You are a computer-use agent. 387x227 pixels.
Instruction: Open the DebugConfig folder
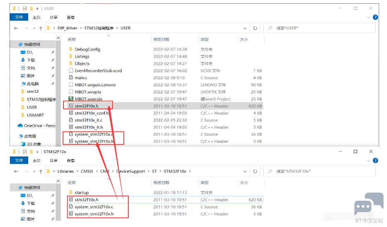tap(87, 49)
